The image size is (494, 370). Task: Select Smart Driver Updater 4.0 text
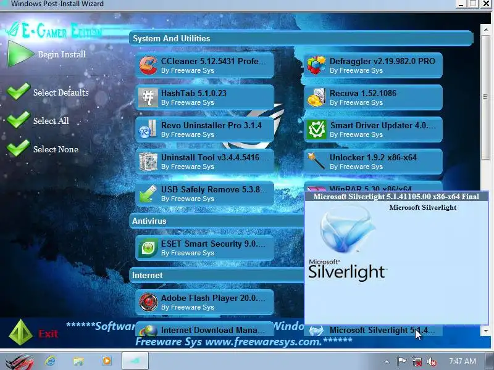[x=383, y=126]
